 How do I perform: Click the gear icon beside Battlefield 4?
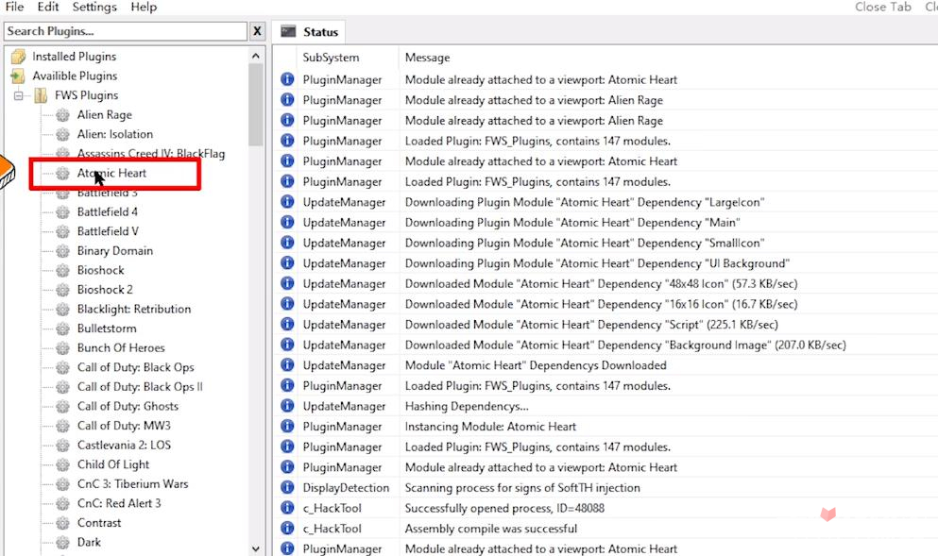click(x=62, y=211)
